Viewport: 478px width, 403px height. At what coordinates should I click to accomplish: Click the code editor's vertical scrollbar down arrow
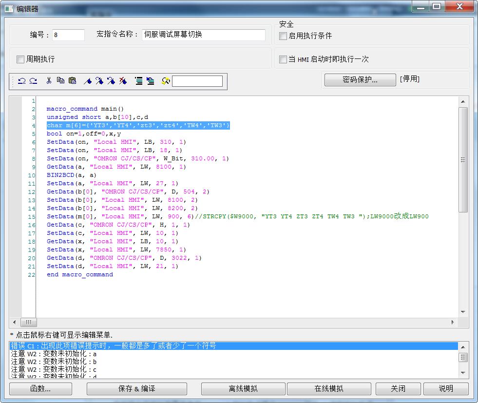pyautogui.click(x=463, y=312)
